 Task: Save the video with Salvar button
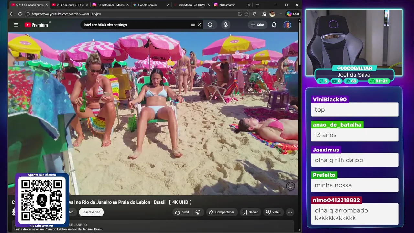click(x=250, y=212)
